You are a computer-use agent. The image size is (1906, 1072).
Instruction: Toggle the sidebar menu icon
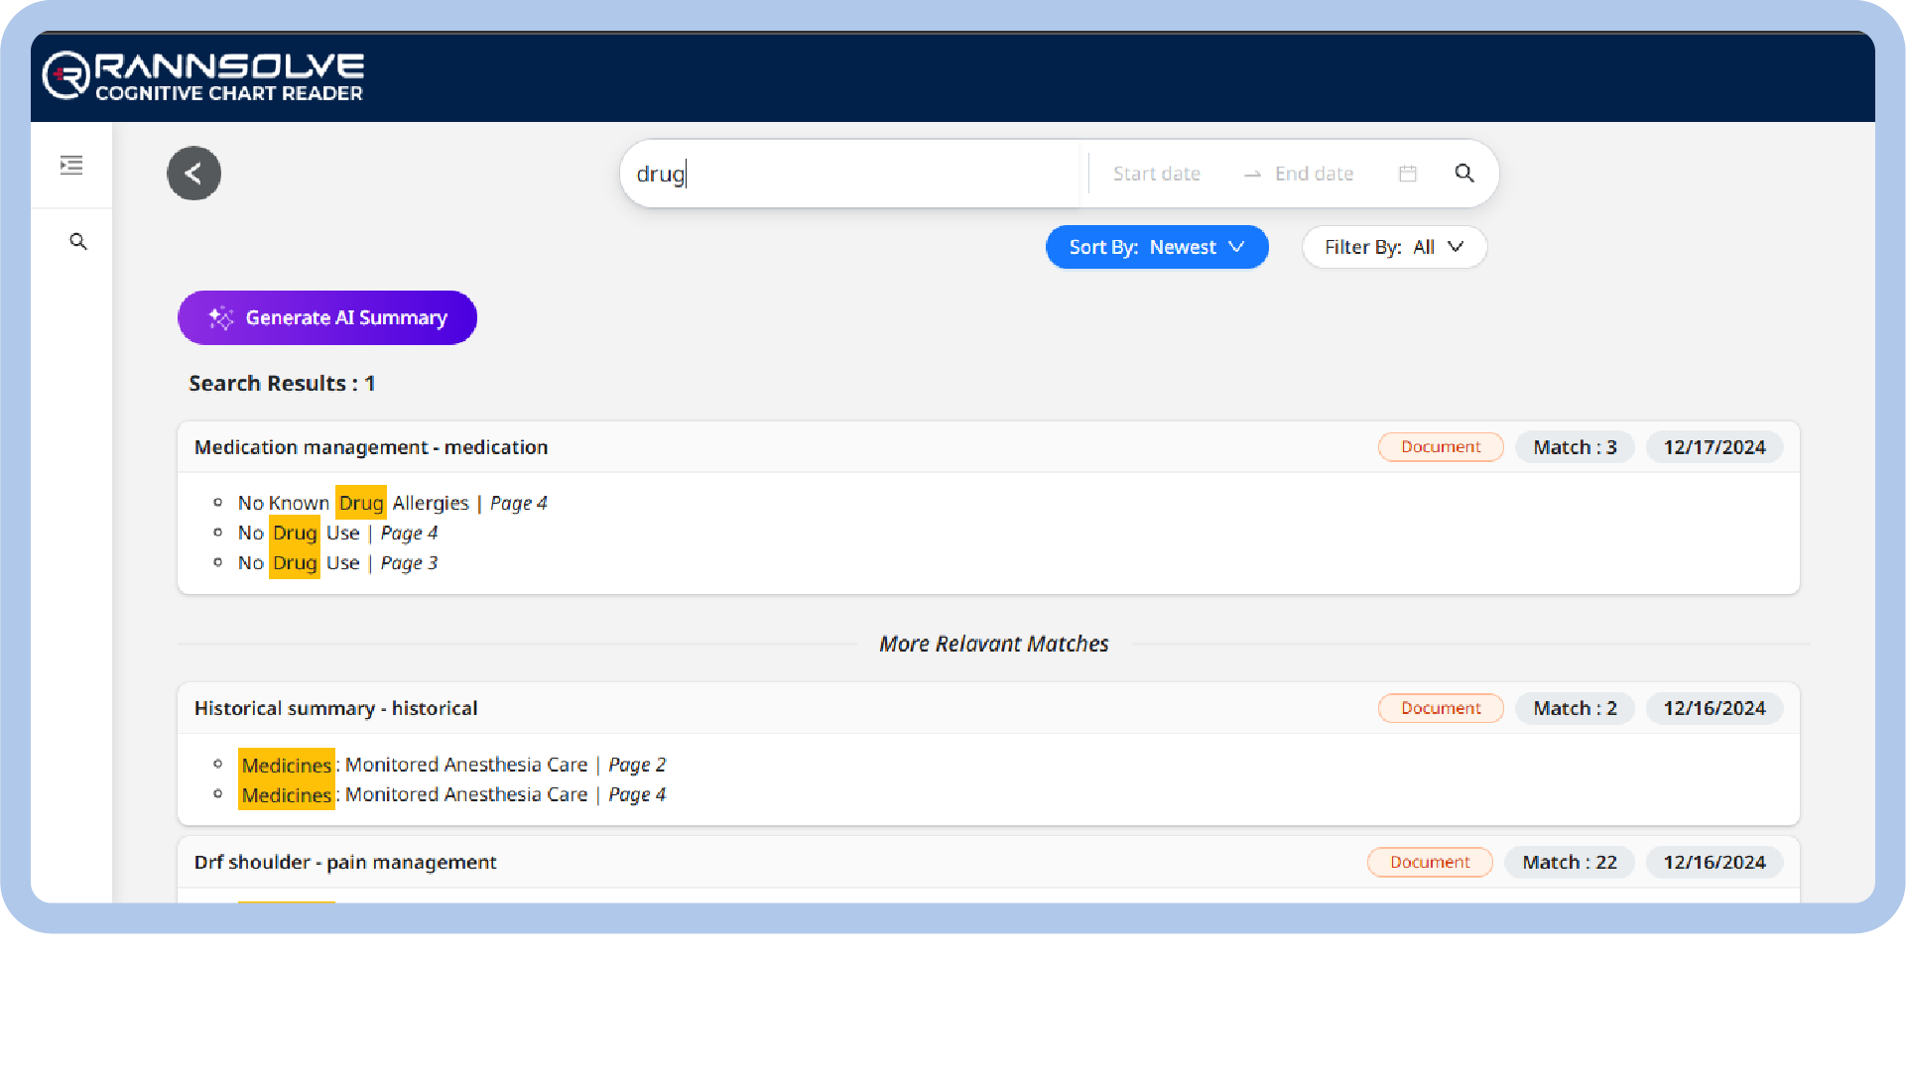click(71, 166)
